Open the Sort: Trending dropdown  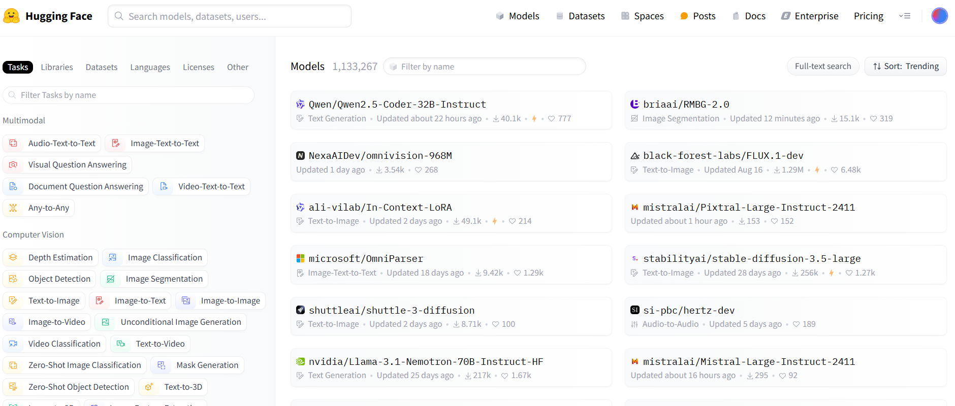click(906, 66)
